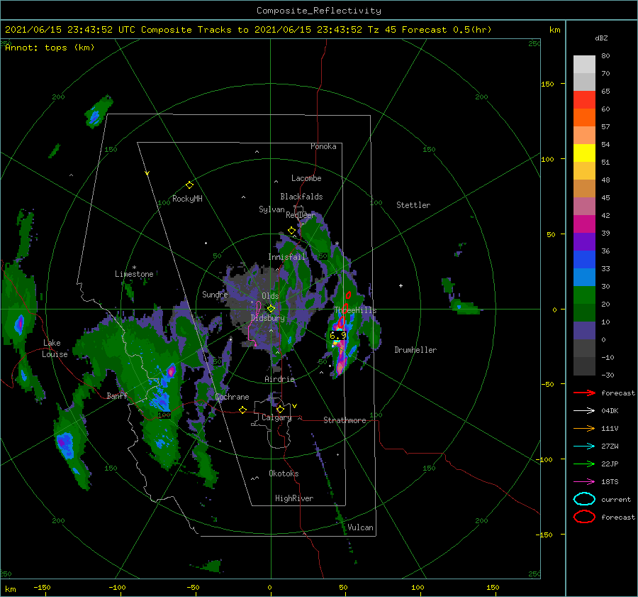Screen dimensions: 638x597
Task: Click the yellow diamond marker above Calgary
Action: pyautogui.click(x=280, y=409)
